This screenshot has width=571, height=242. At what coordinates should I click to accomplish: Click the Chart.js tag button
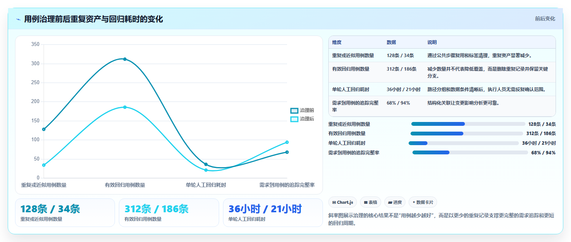343,202
